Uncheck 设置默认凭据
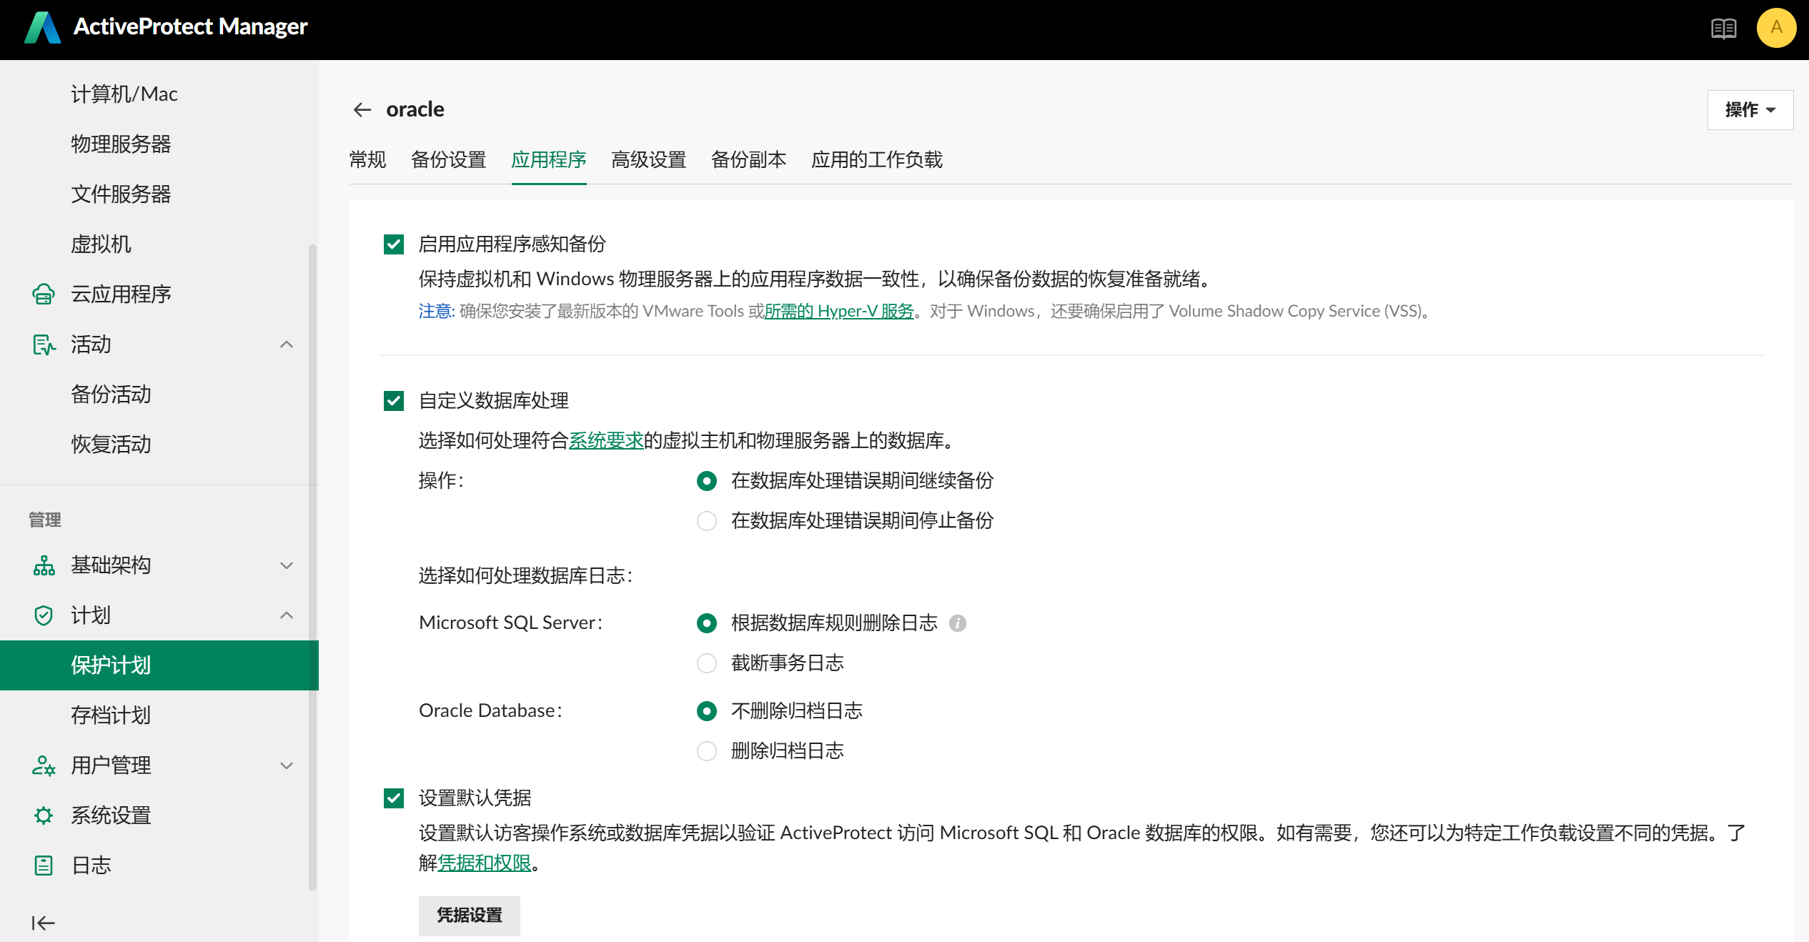The image size is (1809, 942). click(394, 798)
